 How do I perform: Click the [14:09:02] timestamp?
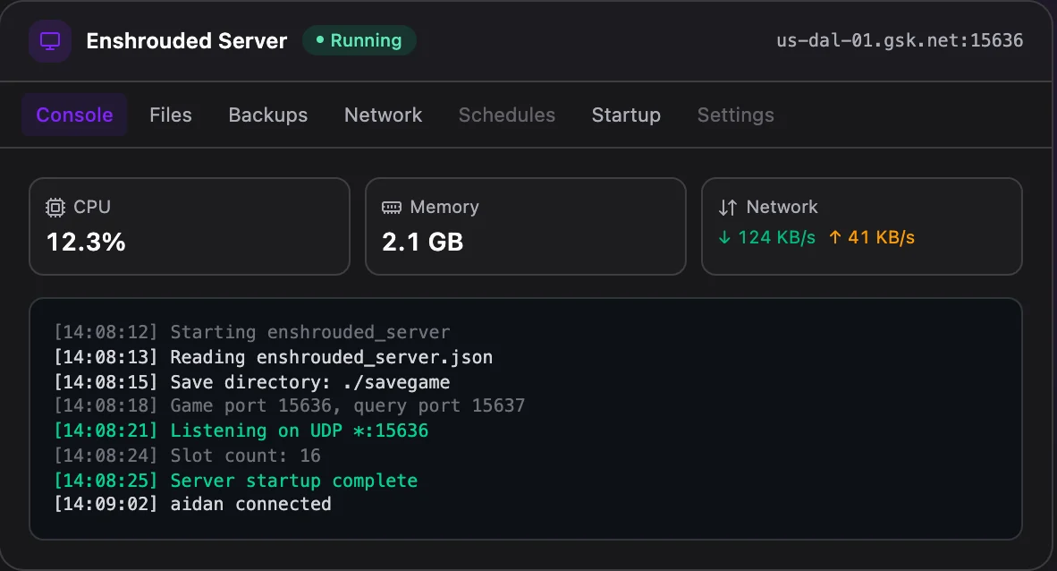[x=106, y=504]
